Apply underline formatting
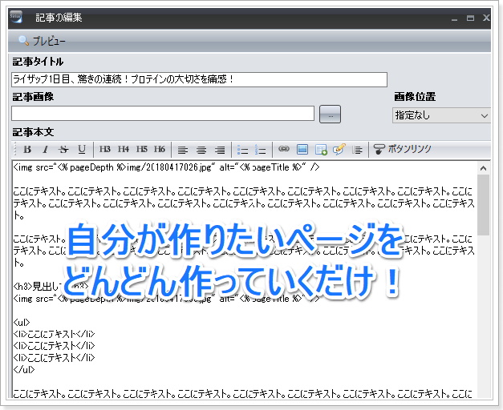 (x=82, y=149)
